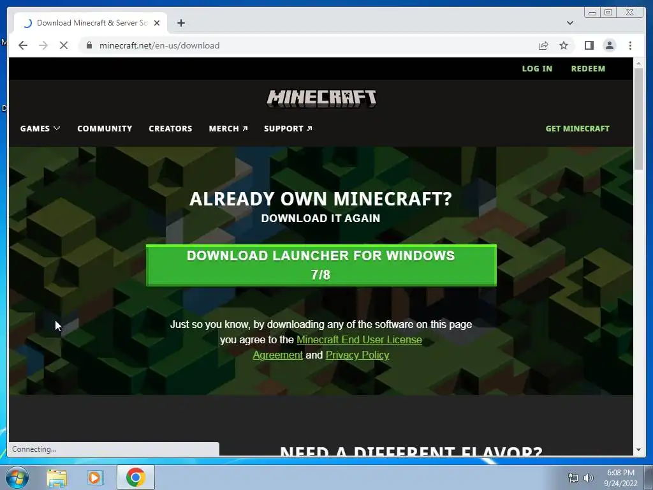Click the address bar URL
The width and height of the screenshot is (653, 490).
(x=159, y=45)
